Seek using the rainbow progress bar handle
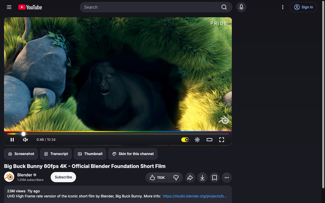Viewport: 325px width, 203px height. 23,134
